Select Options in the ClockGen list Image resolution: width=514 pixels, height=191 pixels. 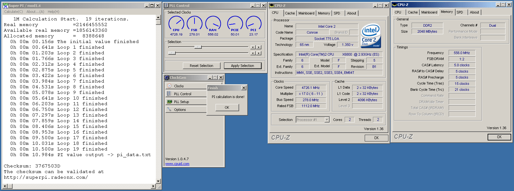[186, 109]
